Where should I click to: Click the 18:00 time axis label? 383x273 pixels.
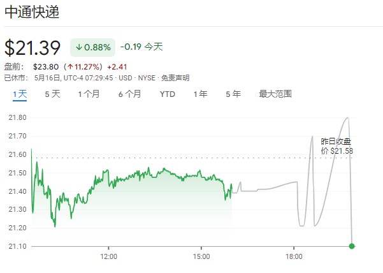click(x=293, y=256)
